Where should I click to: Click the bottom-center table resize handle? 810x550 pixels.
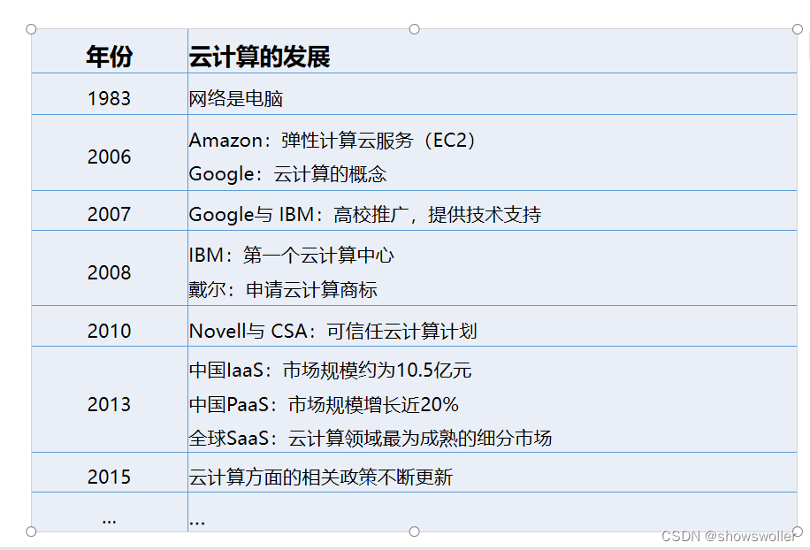pyautogui.click(x=415, y=531)
